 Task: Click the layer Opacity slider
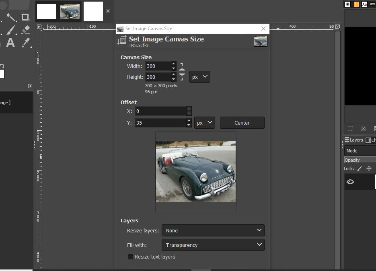click(x=360, y=160)
